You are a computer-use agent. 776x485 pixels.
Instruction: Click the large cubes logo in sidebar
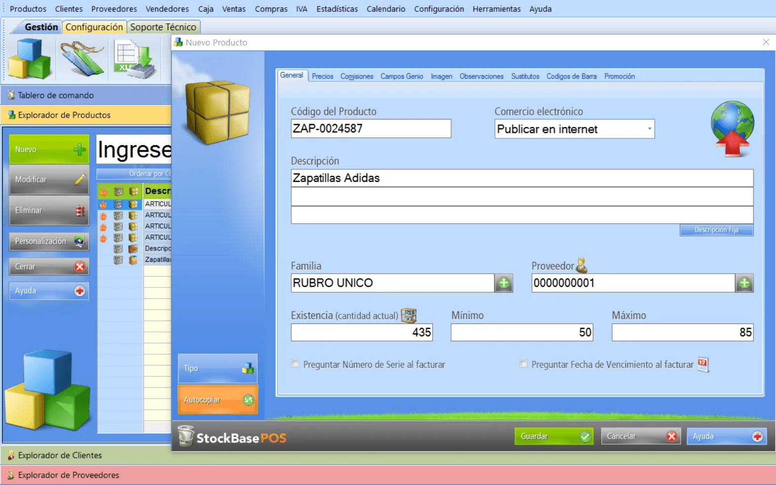47,390
